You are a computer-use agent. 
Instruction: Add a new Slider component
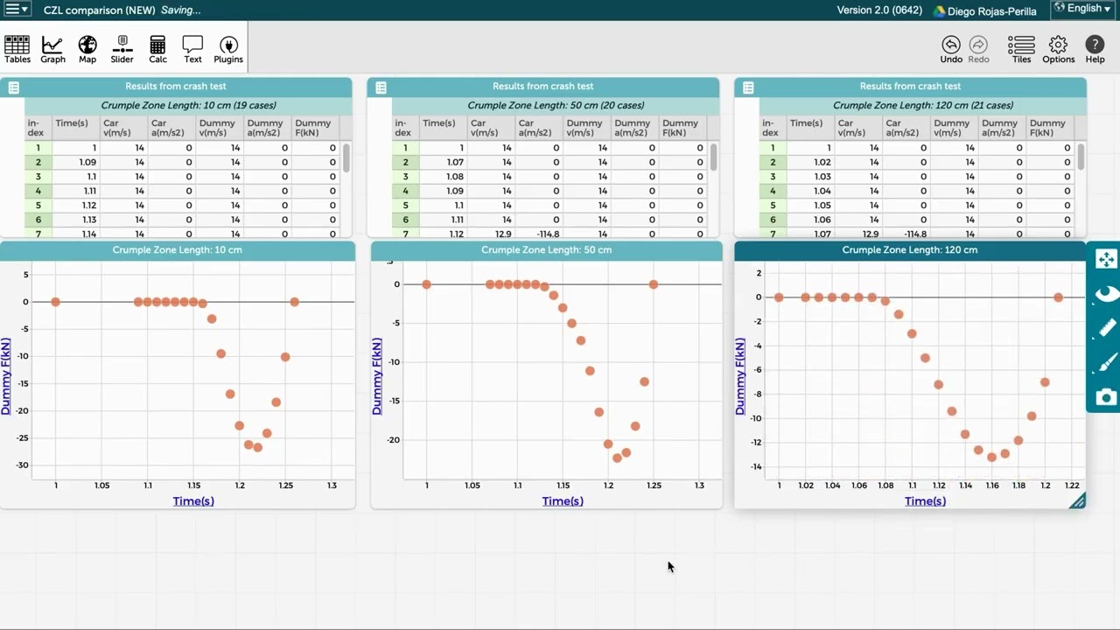tap(122, 49)
